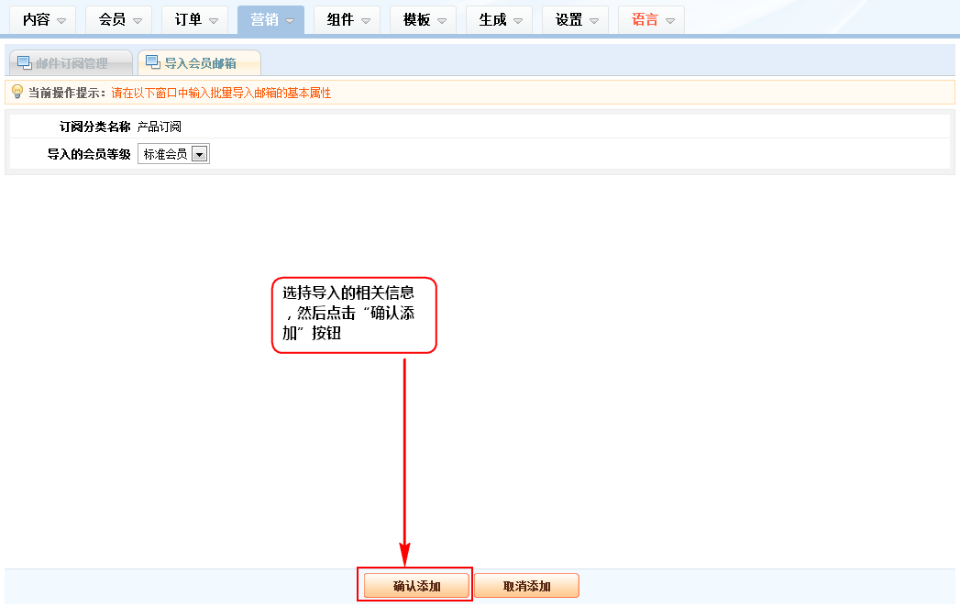Click the 导入的会员等级 field label
This screenshot has height=607, width=960.
click(89, 154)
